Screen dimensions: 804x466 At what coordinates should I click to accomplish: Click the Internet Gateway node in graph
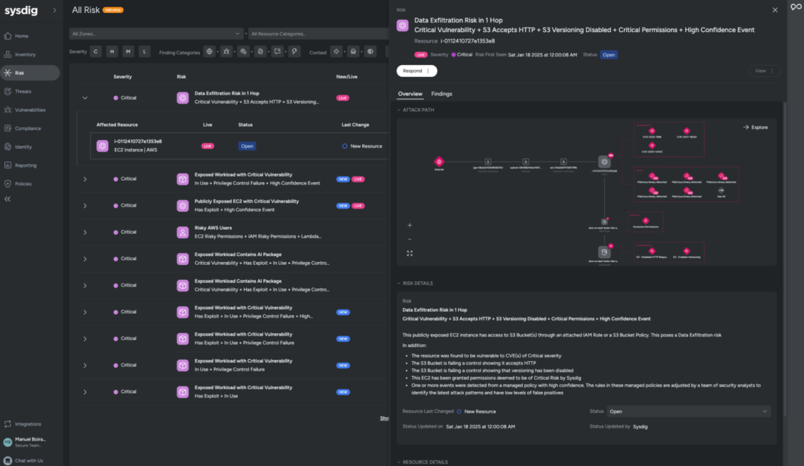point(488,163)
